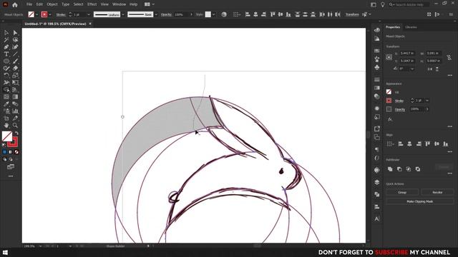This screenshot has width=458, height=257.
Task: Open the Layers panel icon in dock
Action: [377, 182]
